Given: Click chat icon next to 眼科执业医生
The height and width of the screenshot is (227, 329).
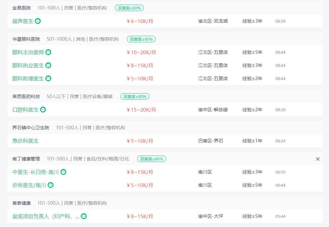Looking at the screenshot, I should pyautogui.click(x=48, y=65).
